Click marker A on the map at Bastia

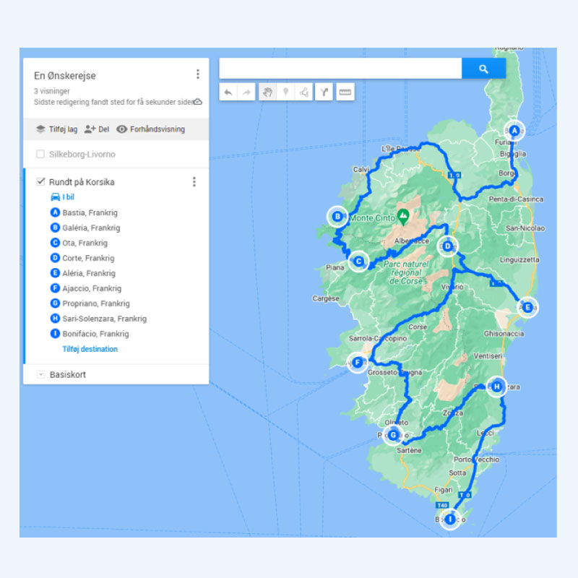[514, 131]
